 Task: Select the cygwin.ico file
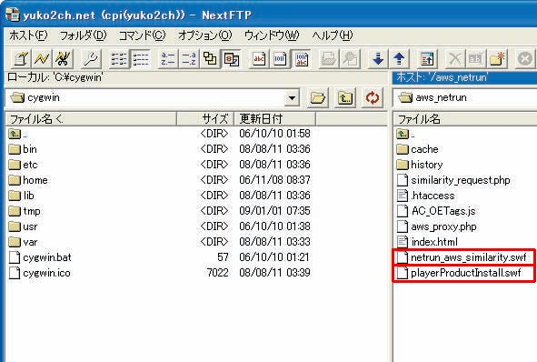coord(40,273)
